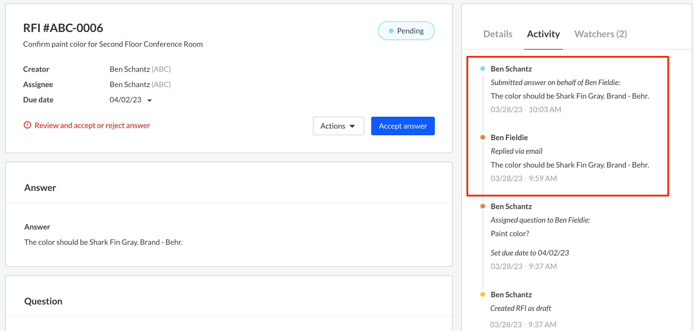This screenshot has width=694, height=331.
Task: Switch to the Details tab
Action: coord(498,34)
